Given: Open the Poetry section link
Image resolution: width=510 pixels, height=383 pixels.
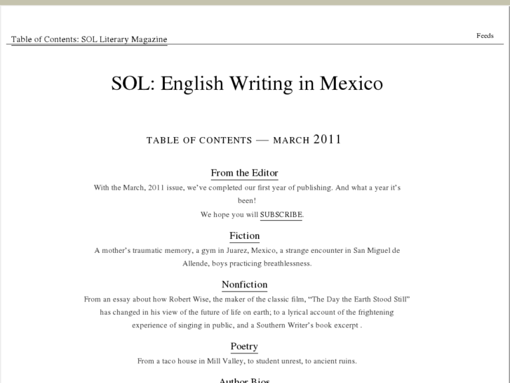Looking at the screenshot, I should pos(244,346).
